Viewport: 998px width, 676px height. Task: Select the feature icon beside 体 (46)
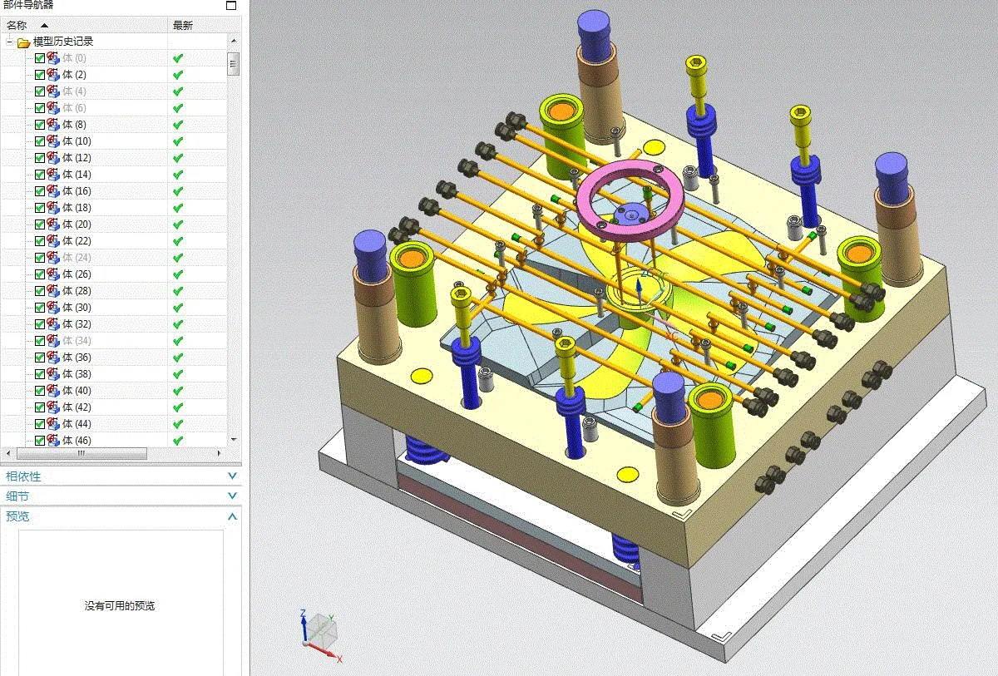click(52, 441)
